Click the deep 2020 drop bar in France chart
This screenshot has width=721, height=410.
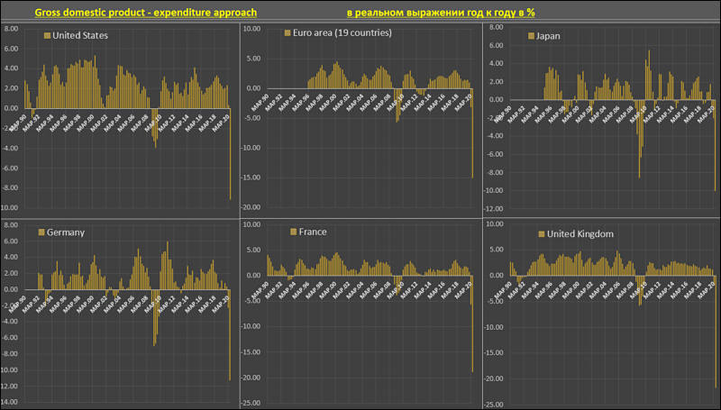click(472, 323)
